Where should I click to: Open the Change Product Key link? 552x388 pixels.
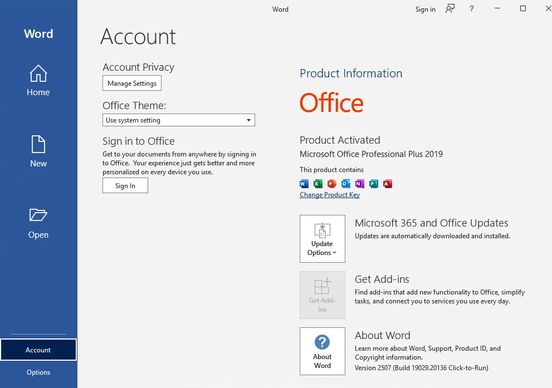[x=330, y=195]
